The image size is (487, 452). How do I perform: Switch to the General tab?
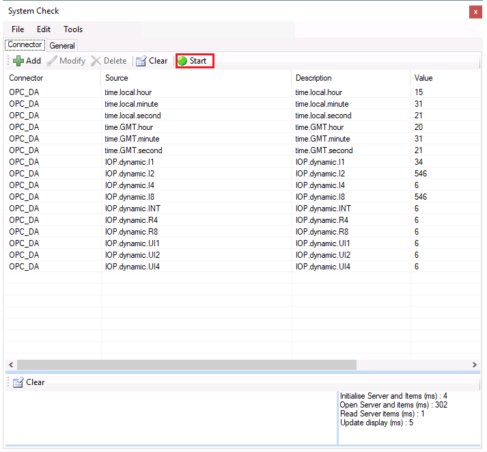(x=62, y=46)
